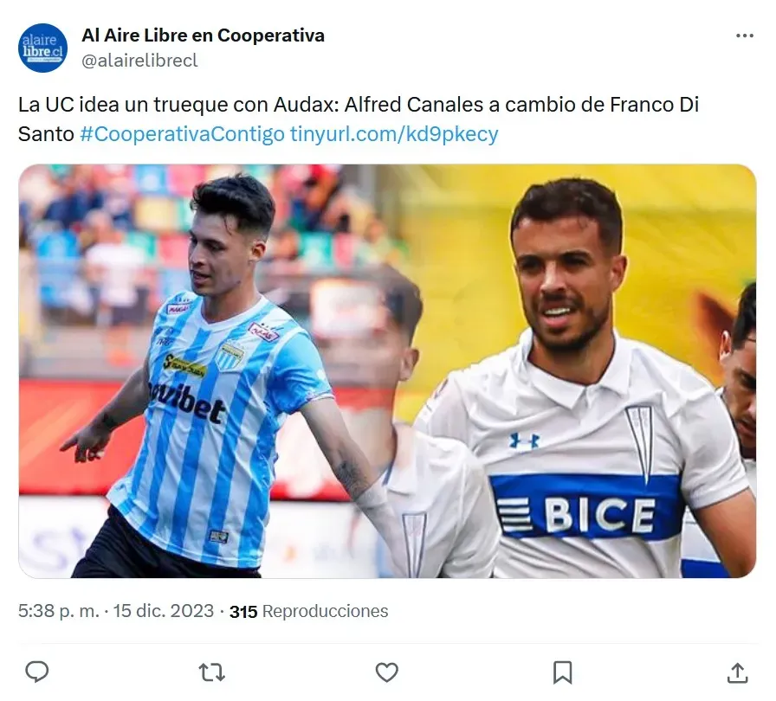This screenshot has height=701, width=776.
Task: Click the 315 view count number
Action: [243, 612]
